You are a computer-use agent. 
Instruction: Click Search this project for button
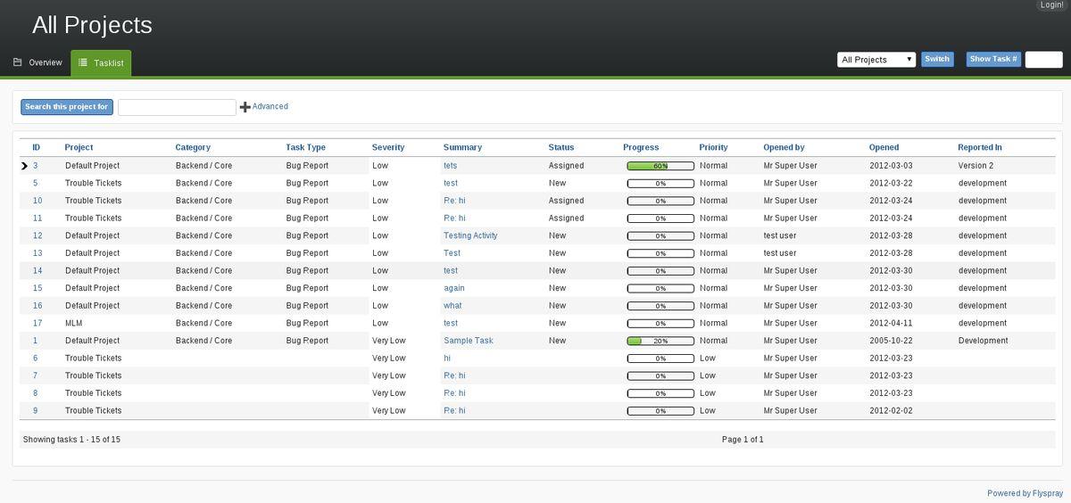(x=67, y=107)
